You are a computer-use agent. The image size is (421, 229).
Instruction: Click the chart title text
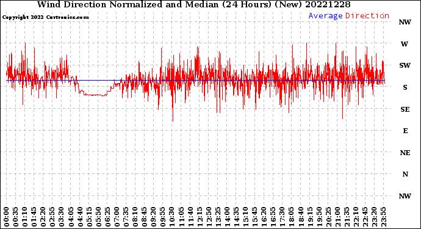[x=193, y=4]
